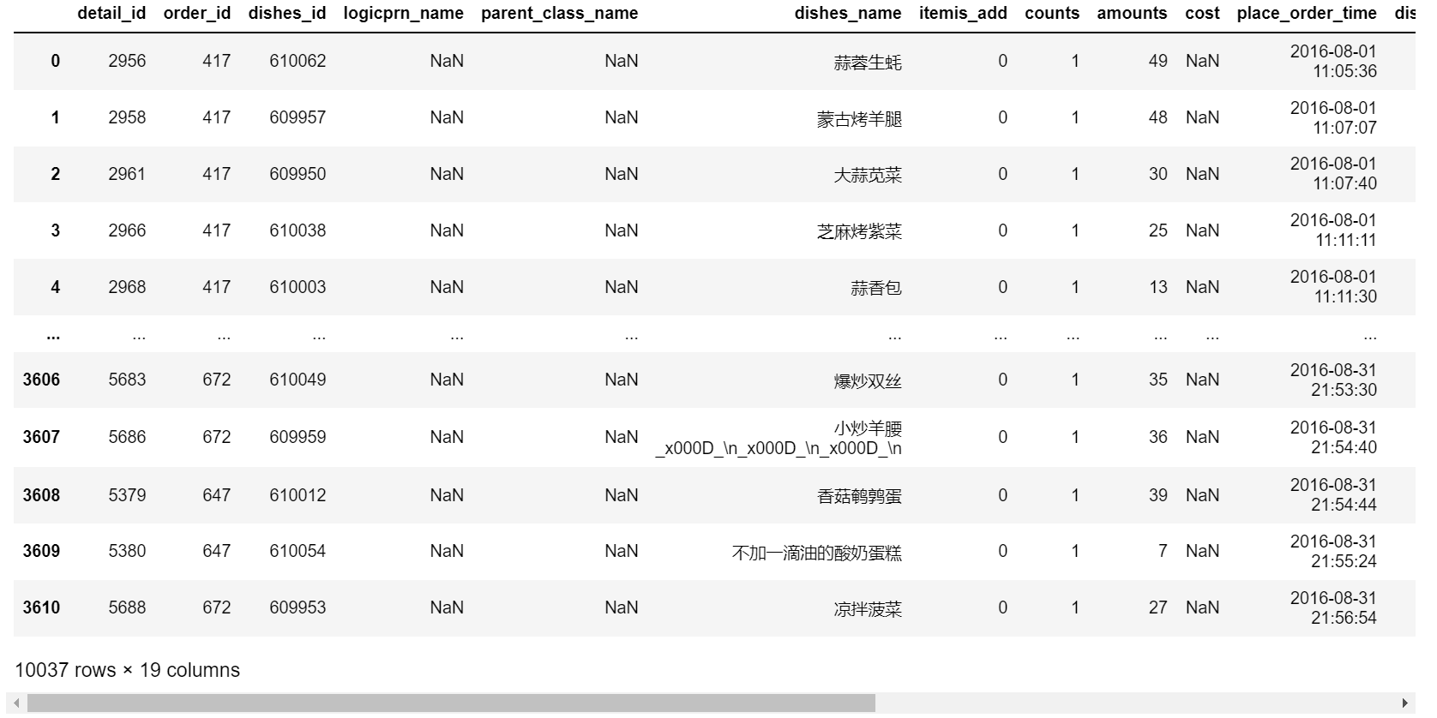Click timestamp 2016-08-31 21:53:30

pos(1333,380)
